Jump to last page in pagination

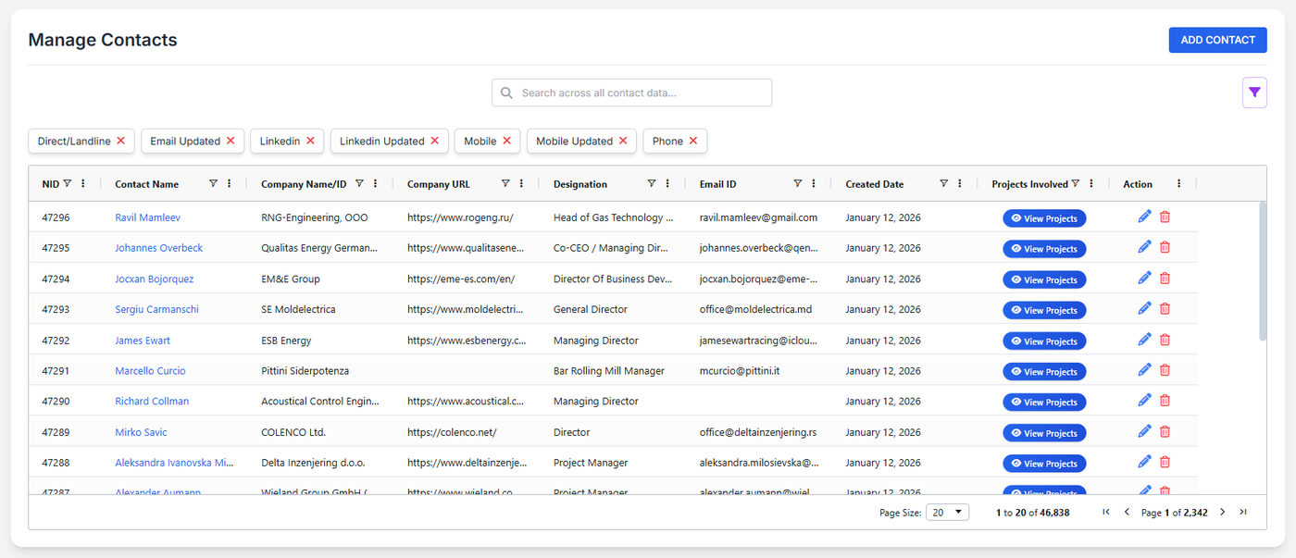coord(1243,512)
